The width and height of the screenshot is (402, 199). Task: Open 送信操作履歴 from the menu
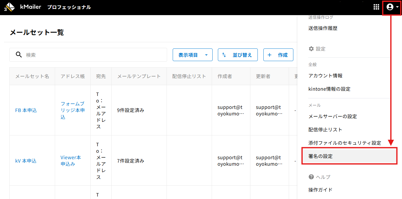point(323,28)
